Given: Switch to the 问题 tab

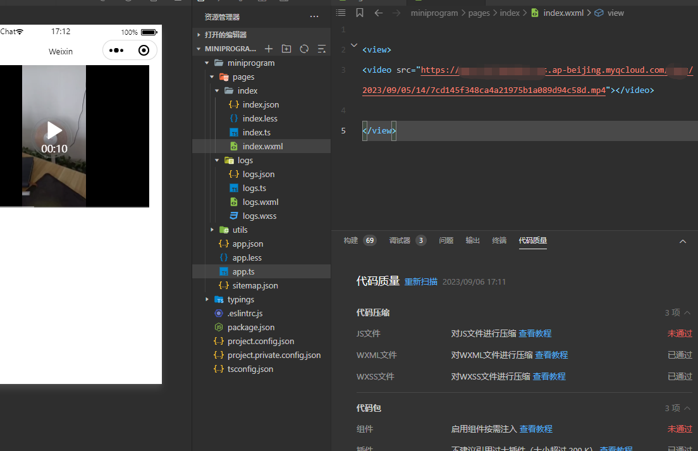Looking at the screenshot, I should pos(446,240).
